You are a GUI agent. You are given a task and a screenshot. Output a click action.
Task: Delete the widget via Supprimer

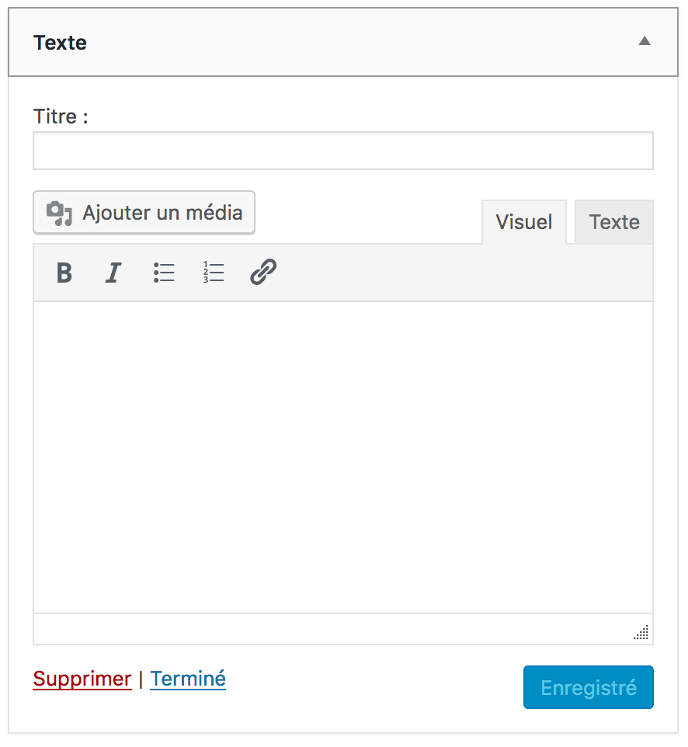82,679
